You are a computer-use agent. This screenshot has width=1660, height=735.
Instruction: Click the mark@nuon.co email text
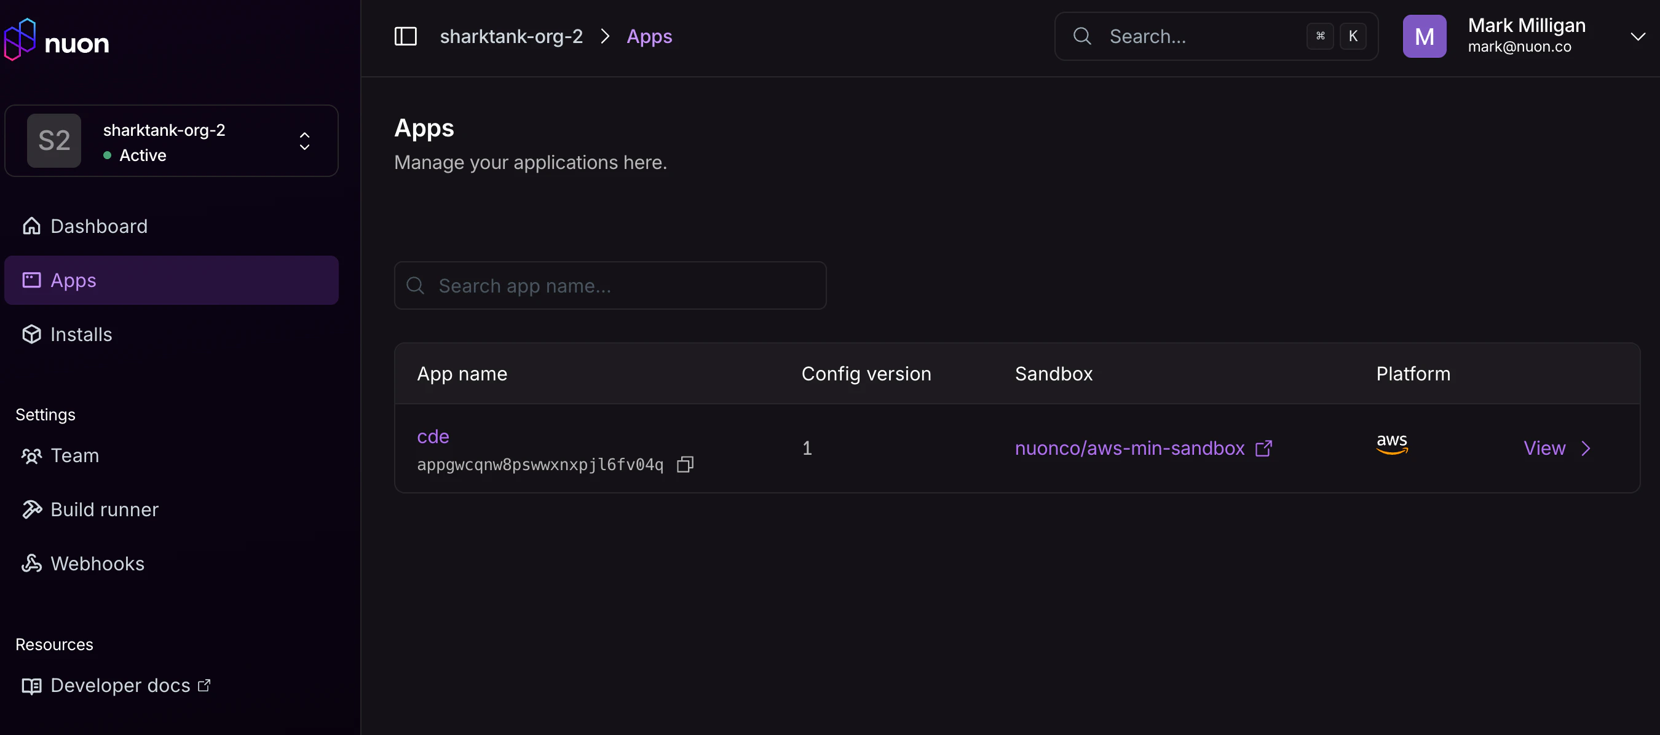coord(1519,47)
